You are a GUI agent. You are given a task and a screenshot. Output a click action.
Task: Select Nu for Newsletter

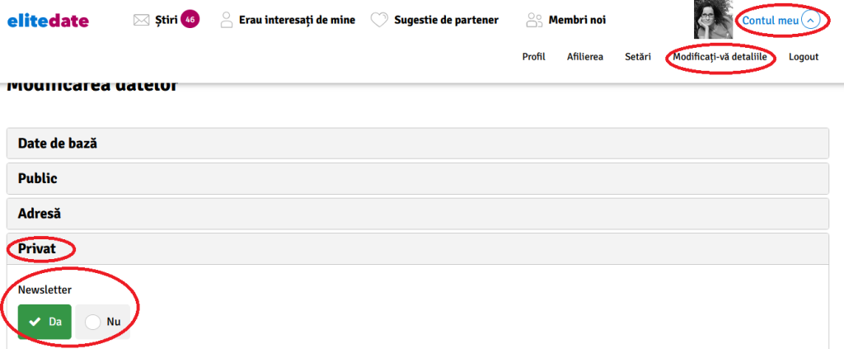point(103,322)
